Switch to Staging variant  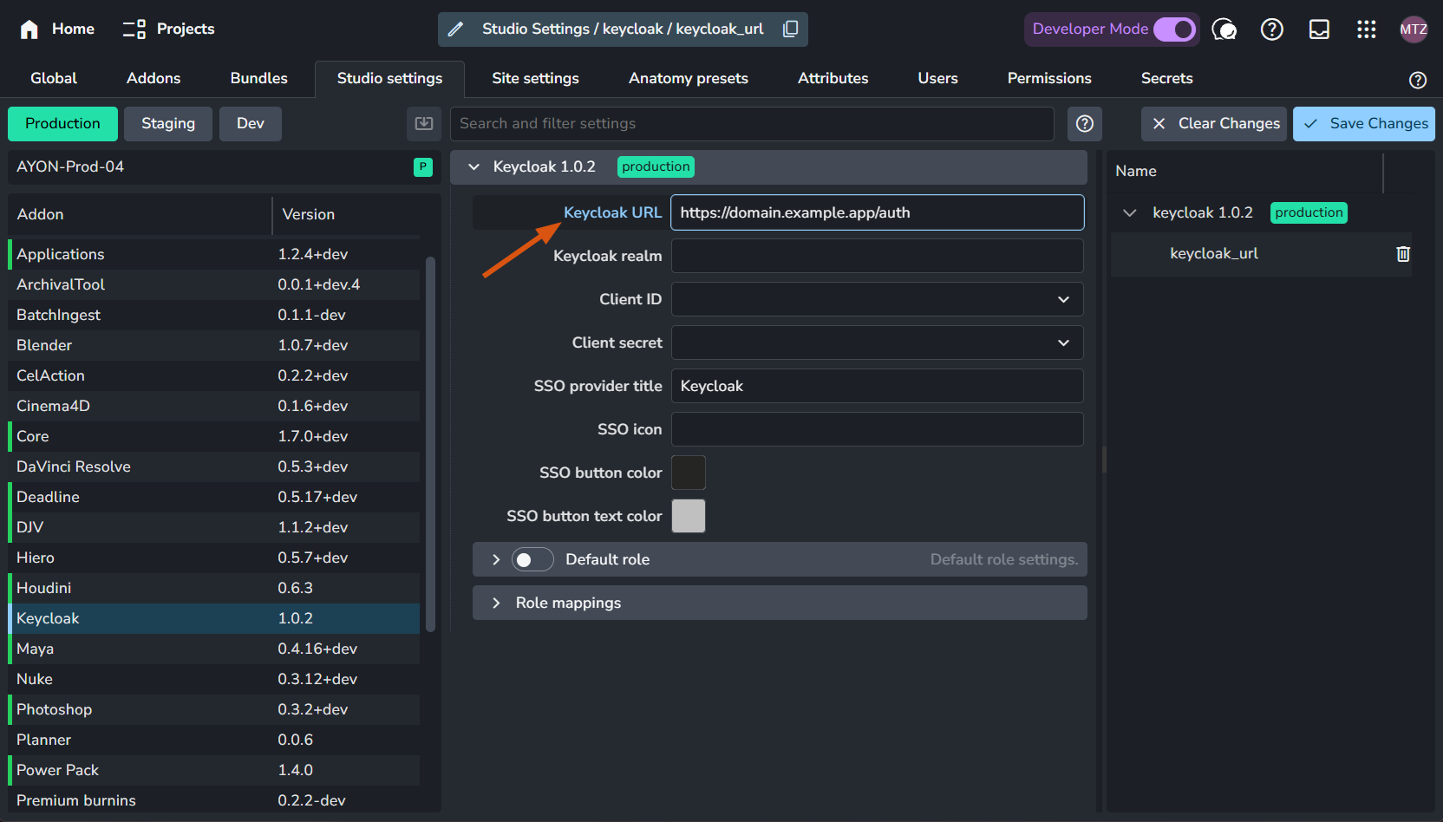tap(168, 124)
